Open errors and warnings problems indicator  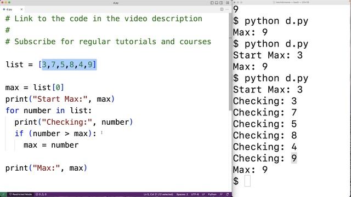pos(41,194)
